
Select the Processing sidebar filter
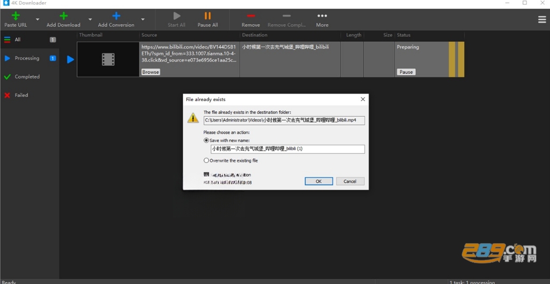click(30, 58)
